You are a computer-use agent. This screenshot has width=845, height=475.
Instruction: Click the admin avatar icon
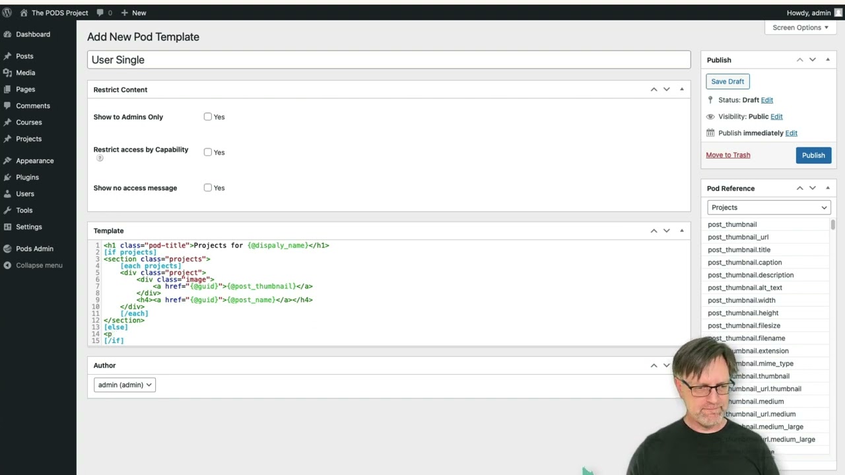tap(838, 13)
